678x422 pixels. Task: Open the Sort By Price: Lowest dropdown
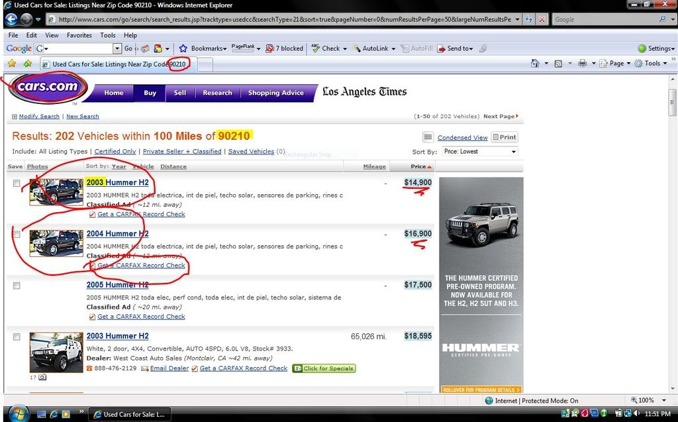pyautogui.click(x=479, y=152)
